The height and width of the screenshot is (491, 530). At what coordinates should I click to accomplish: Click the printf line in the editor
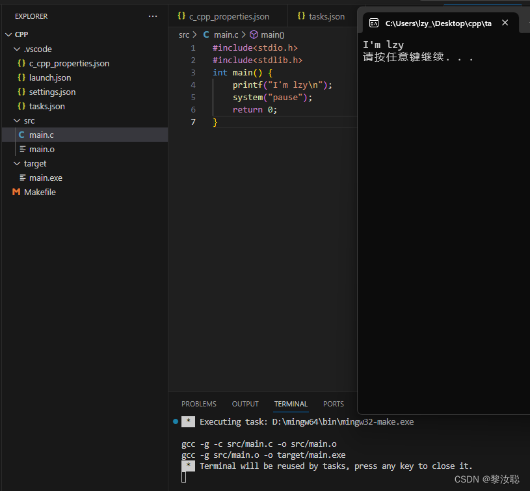pos(282,85)
